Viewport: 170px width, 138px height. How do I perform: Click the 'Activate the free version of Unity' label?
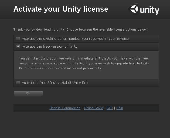49,47
